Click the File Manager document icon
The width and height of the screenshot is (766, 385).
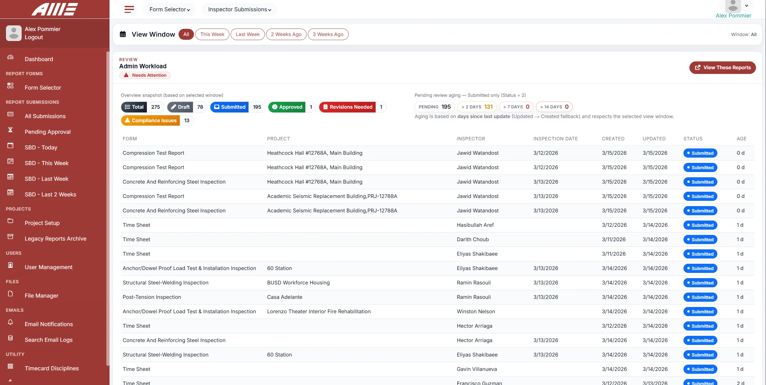coord(10,294)
